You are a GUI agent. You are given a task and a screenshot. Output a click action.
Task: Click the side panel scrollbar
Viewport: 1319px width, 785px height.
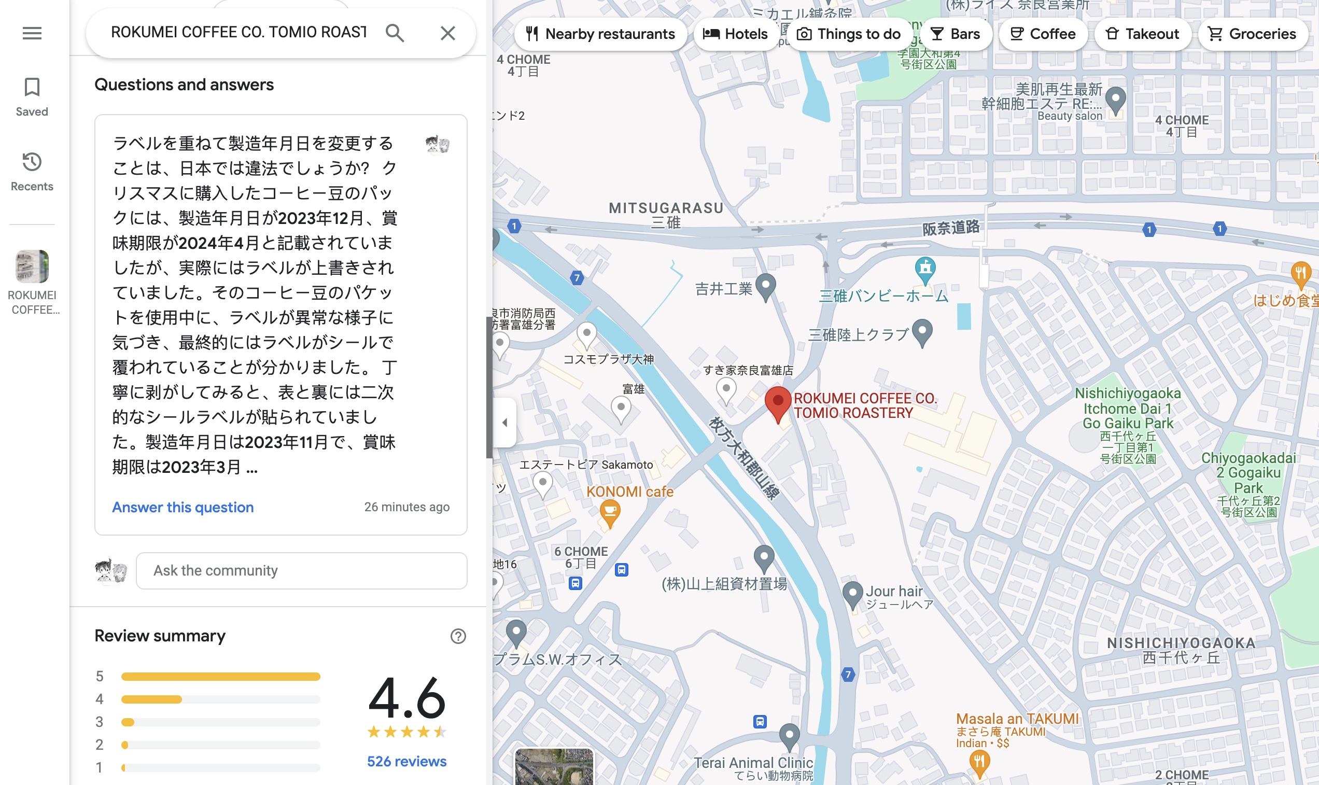pos(489,387)
